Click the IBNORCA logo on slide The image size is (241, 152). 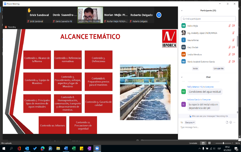point(169,39)
